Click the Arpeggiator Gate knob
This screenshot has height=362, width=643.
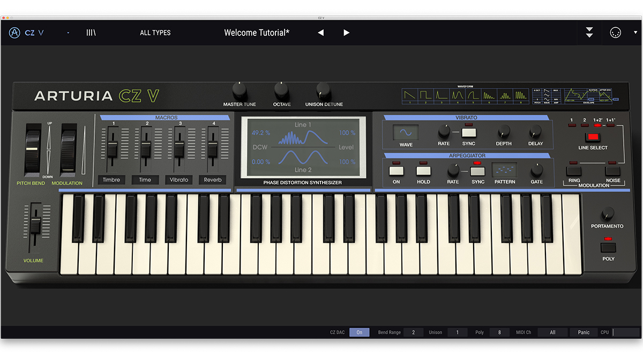click(x=536, y=171)
